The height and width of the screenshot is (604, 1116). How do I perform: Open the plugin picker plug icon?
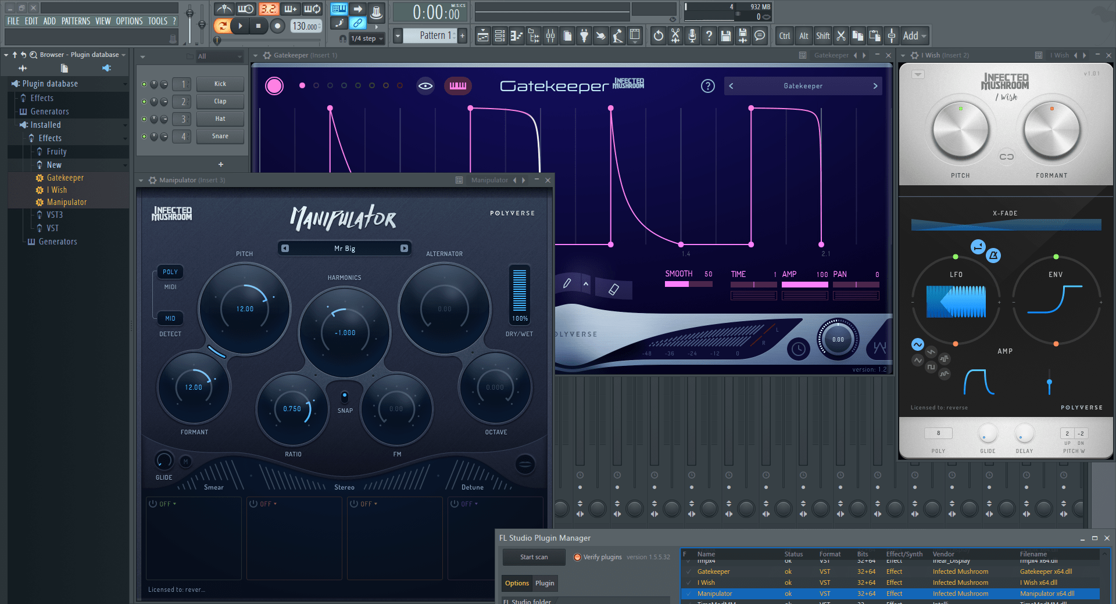coord(584,36)
